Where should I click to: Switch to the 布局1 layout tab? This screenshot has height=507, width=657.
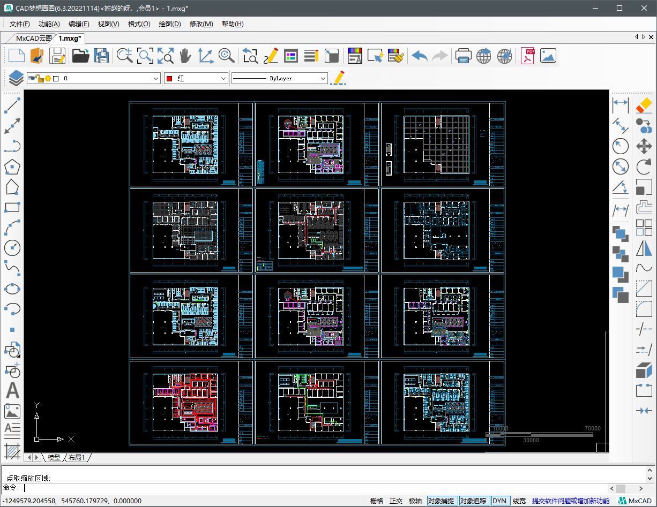(77, 457)
